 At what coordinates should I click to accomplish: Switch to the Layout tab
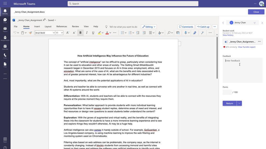point(48,27)
